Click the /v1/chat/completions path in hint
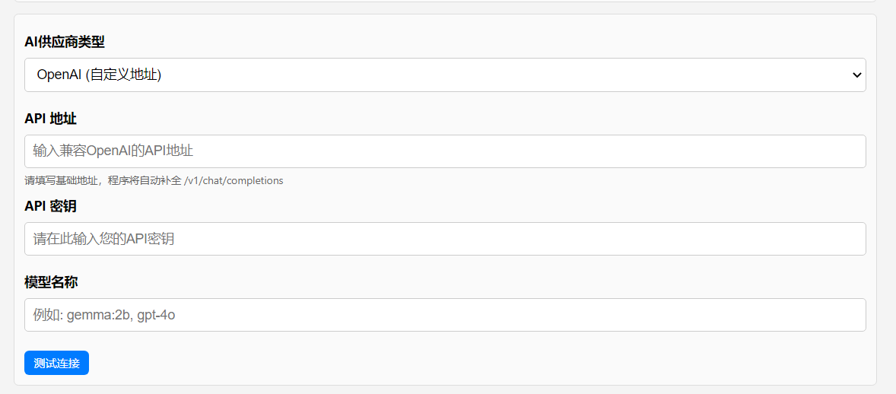 [x=234, y=181]
